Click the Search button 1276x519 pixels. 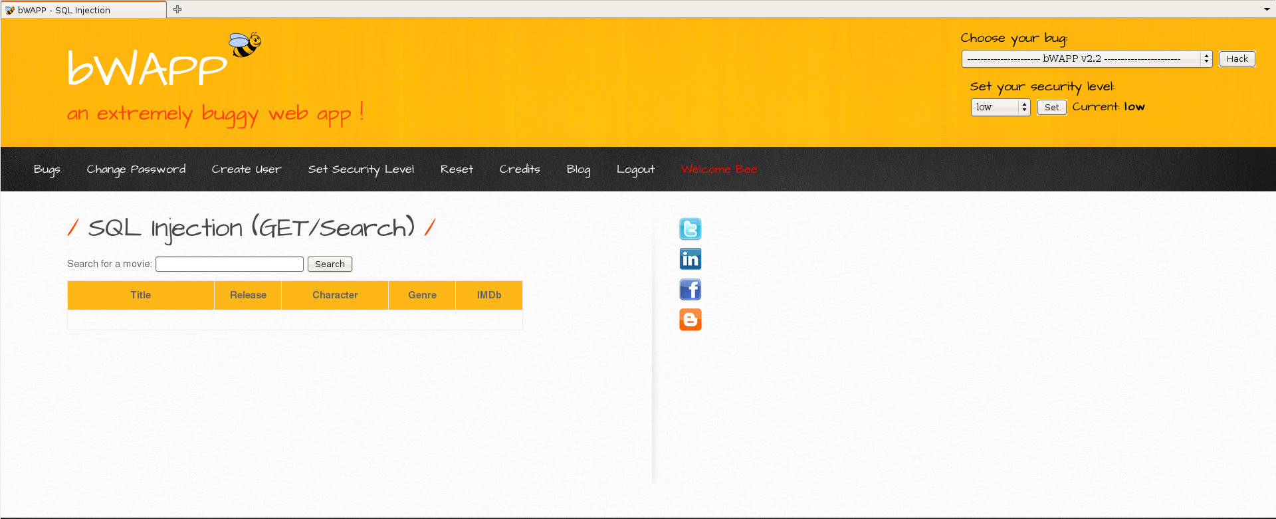coord(330,264)
